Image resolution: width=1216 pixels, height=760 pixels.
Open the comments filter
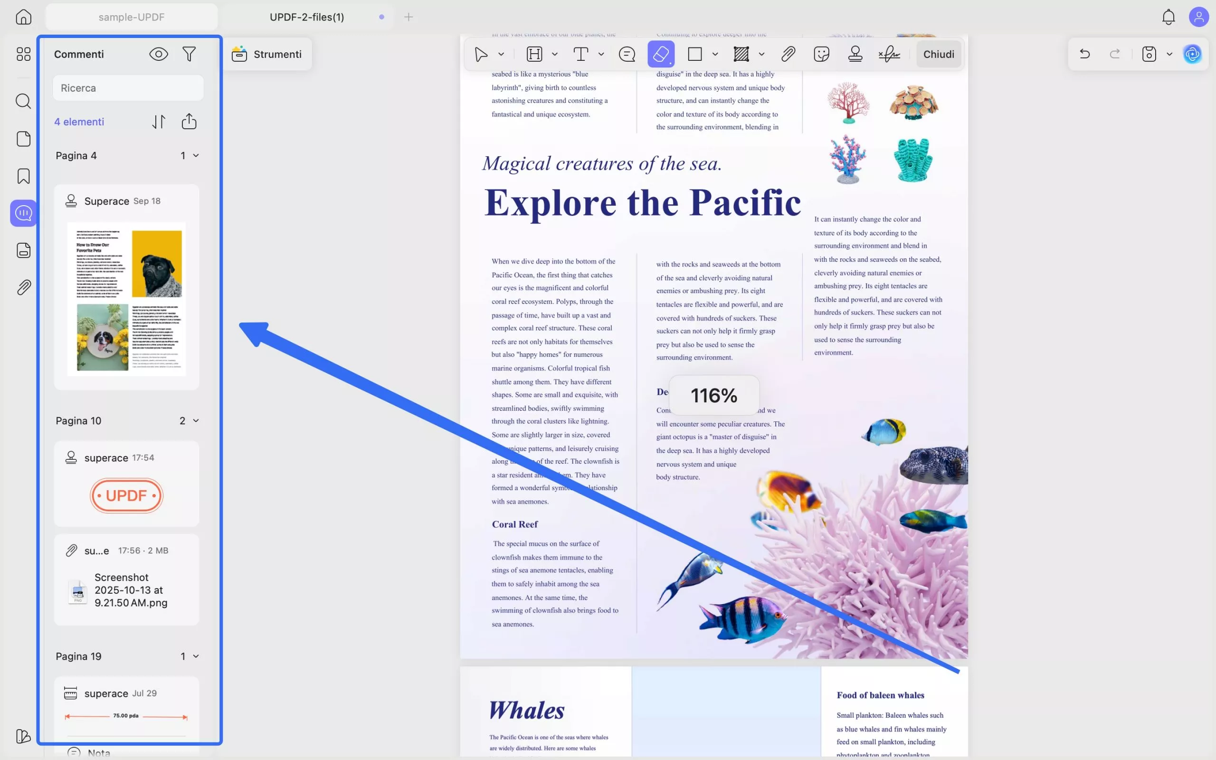189,54
